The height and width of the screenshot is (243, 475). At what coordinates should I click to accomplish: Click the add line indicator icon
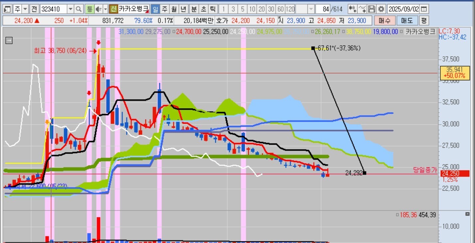[362, 9]
